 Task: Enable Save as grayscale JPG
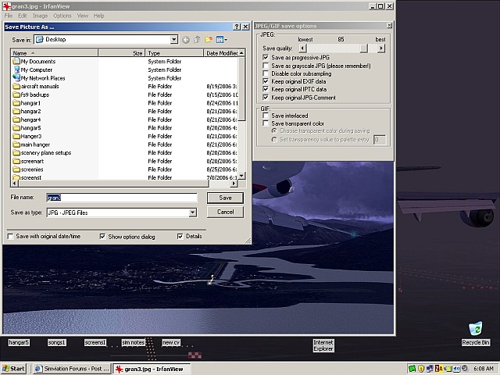[266, 66]
